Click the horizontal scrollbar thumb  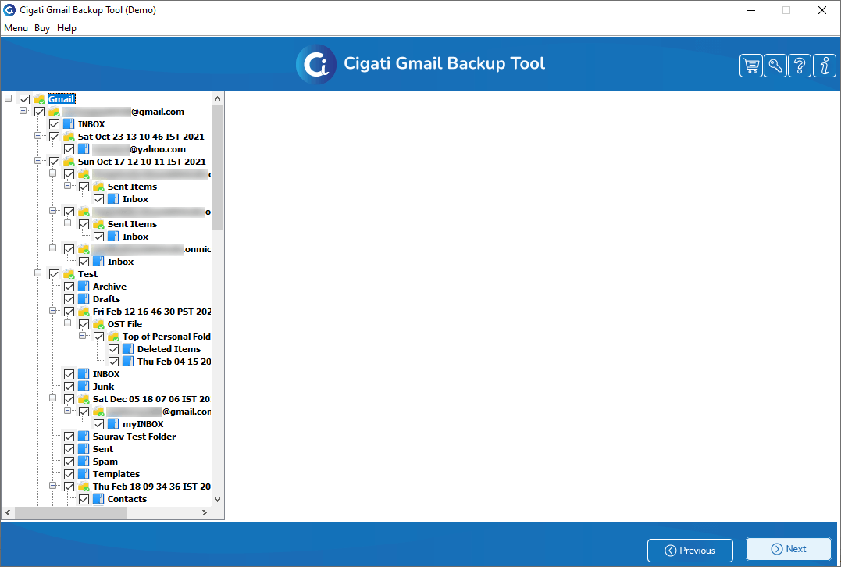point(70,513)
